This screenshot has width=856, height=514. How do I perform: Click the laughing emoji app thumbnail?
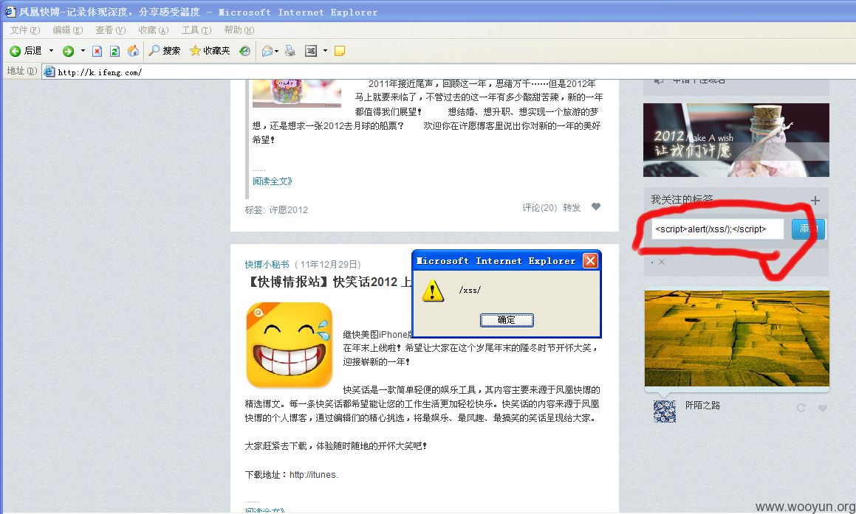point(290,344)
